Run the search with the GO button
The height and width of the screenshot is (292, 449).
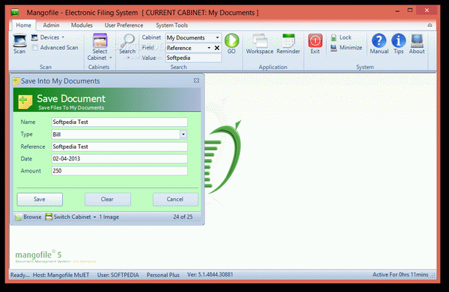(x=231, y=44)
